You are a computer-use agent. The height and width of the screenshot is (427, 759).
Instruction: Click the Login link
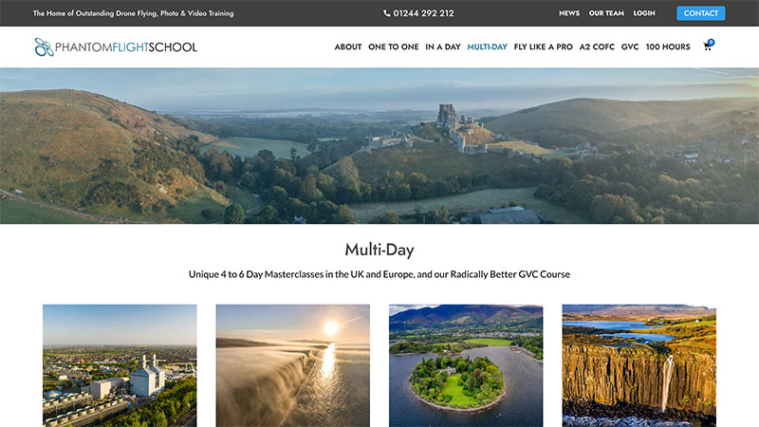tap(644, 13)
